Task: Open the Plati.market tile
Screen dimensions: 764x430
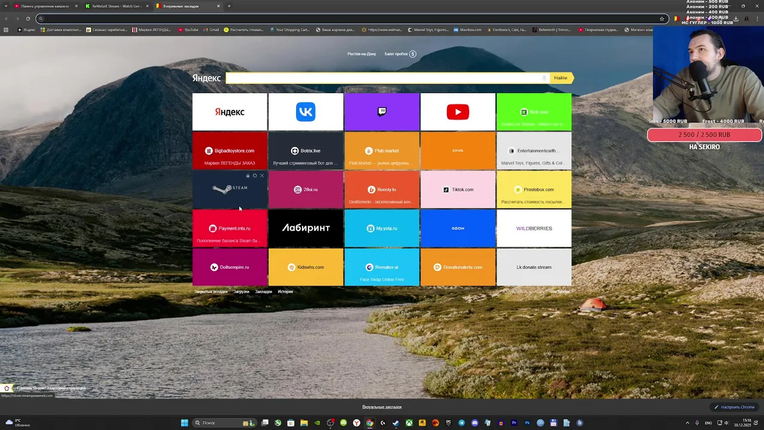Action: click(x=382, y=150)
